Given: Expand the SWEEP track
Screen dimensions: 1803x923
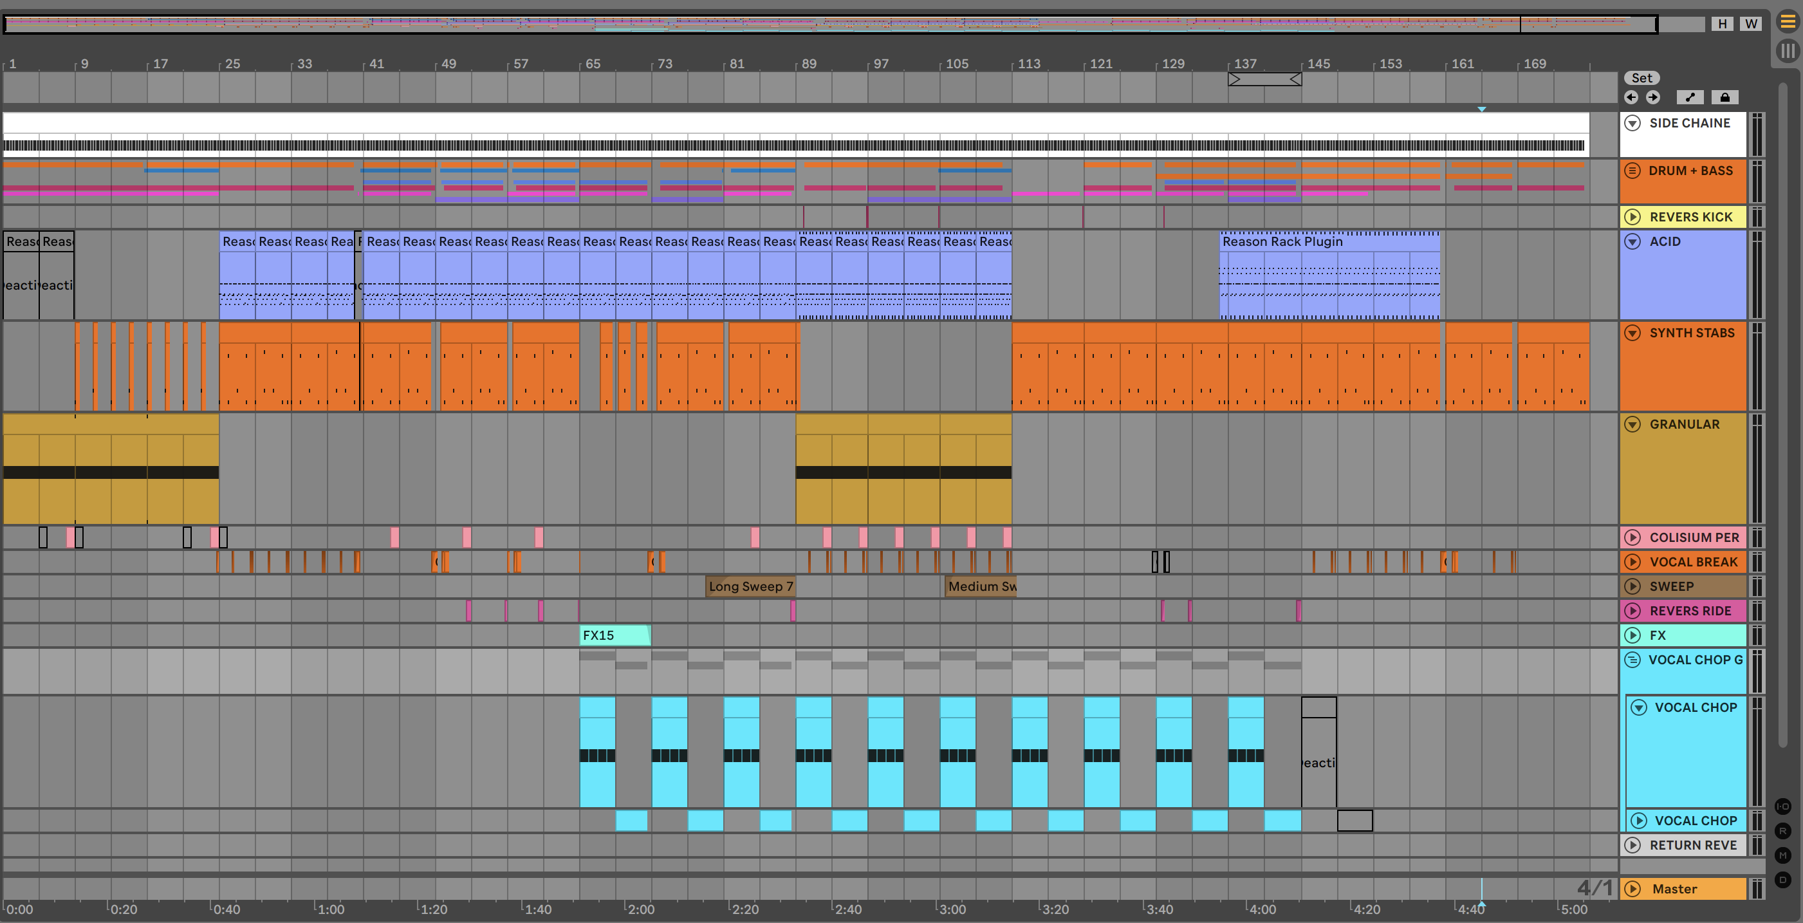Looking at the screenshot, I should (1632, 586).
